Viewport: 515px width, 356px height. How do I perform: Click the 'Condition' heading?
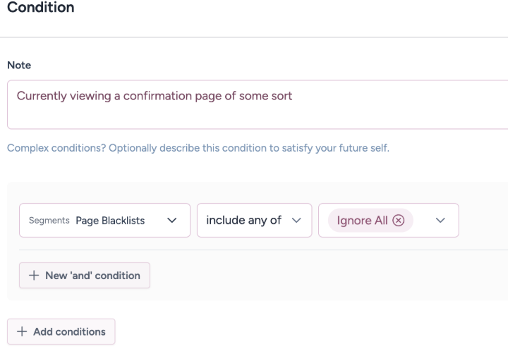[40, 8]
